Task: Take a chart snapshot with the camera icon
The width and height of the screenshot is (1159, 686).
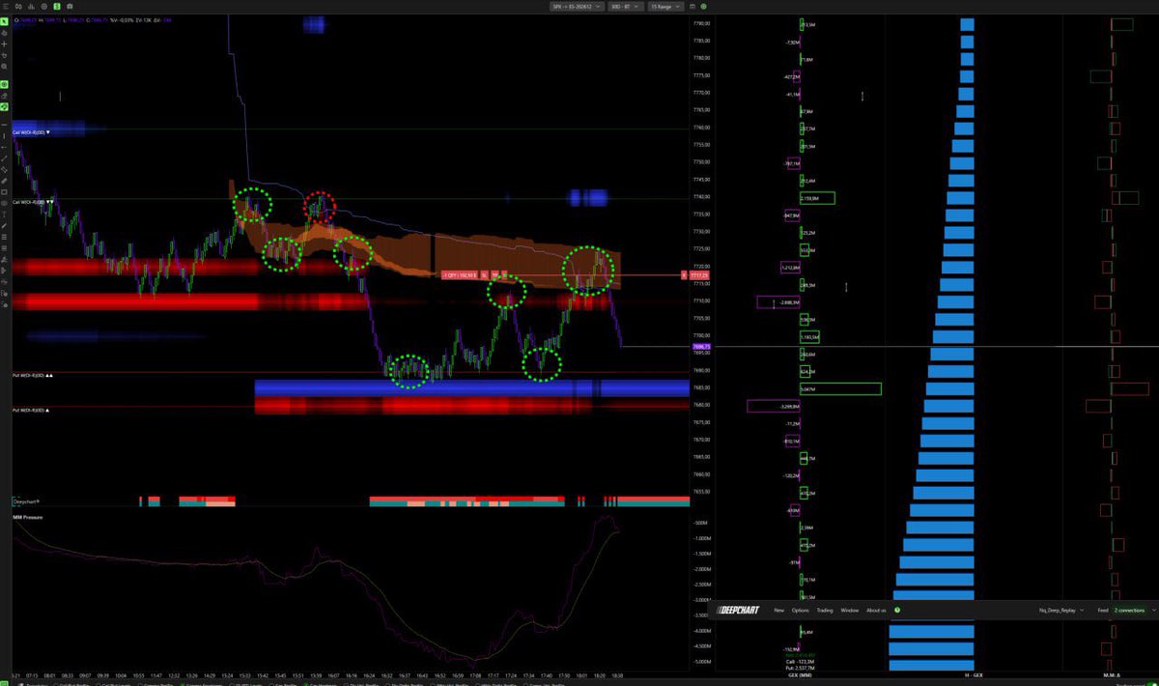Action: [70, 6]
